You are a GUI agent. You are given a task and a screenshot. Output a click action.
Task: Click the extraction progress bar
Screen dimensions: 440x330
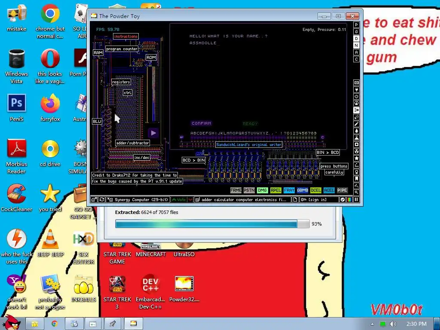(x=212, y=223)
